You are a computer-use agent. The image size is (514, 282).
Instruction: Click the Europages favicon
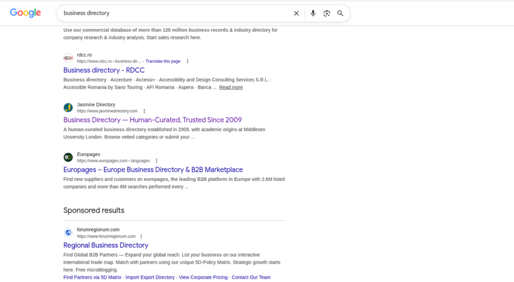coord(68,158)
